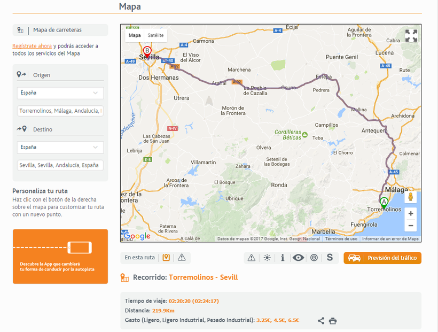Screen dimensions: 438x332
Task: Show weather info with sun icon
Action: point(267,258)
